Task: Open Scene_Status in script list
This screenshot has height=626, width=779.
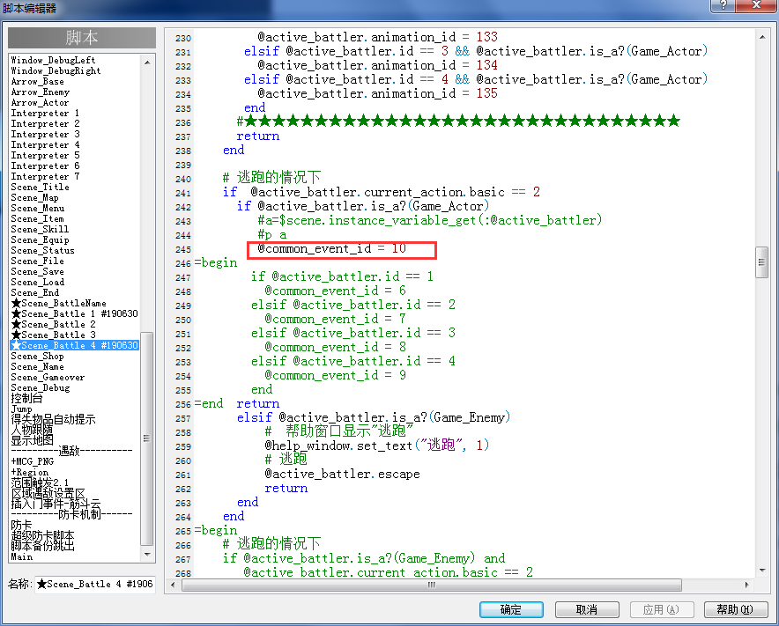Action: pos(42,251)
